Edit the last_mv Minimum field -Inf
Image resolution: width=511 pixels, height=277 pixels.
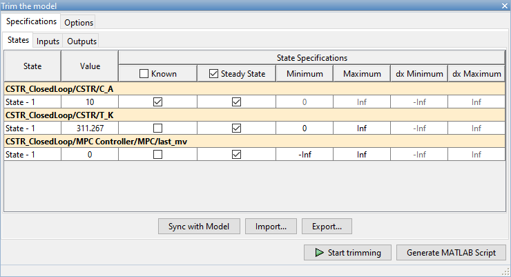point(305,155)
